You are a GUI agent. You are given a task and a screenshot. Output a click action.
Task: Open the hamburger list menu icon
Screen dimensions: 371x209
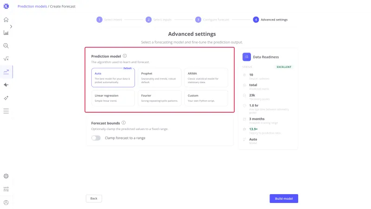click(6, 111)
